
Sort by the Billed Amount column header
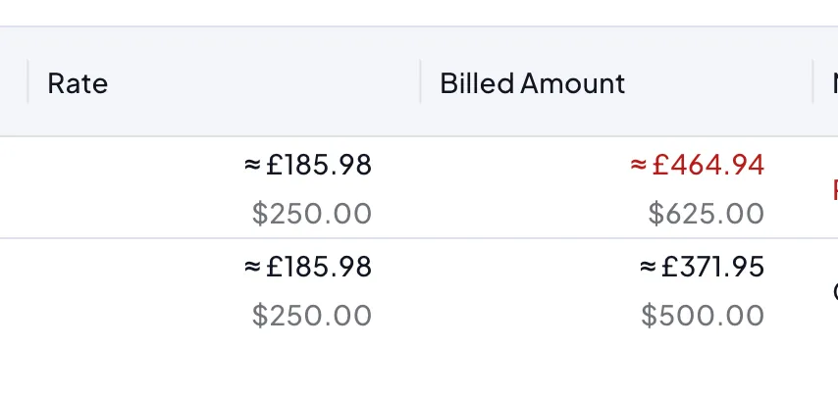pos(532,83)
